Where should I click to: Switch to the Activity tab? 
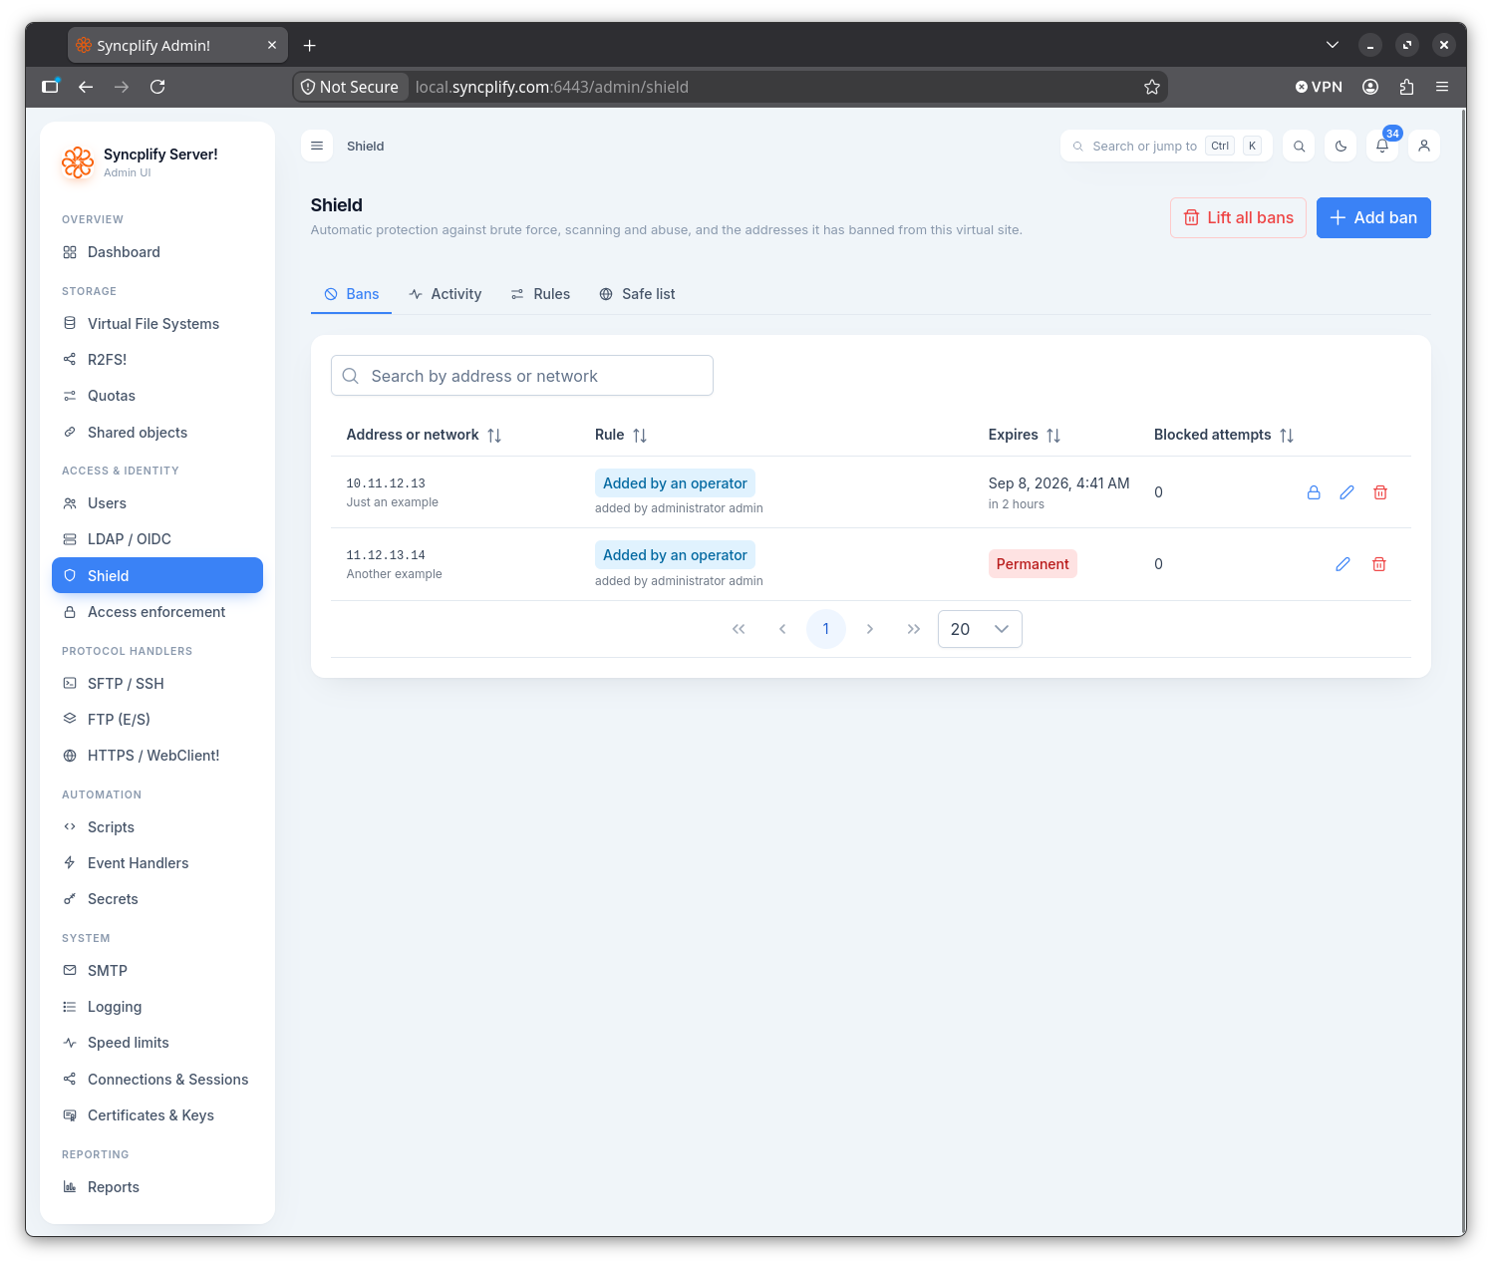(445, 294)
